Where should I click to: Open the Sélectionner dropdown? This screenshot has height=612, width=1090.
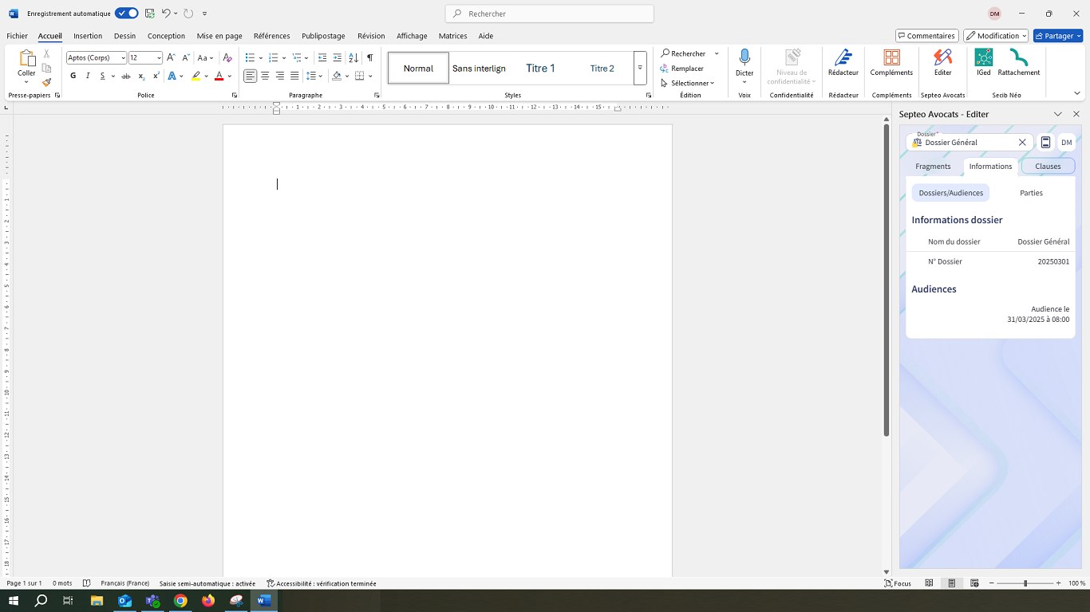(x=687, y=83)
